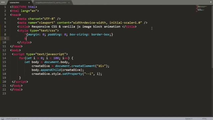Open Spaces: 4 indentation menu

pos(189,119)
